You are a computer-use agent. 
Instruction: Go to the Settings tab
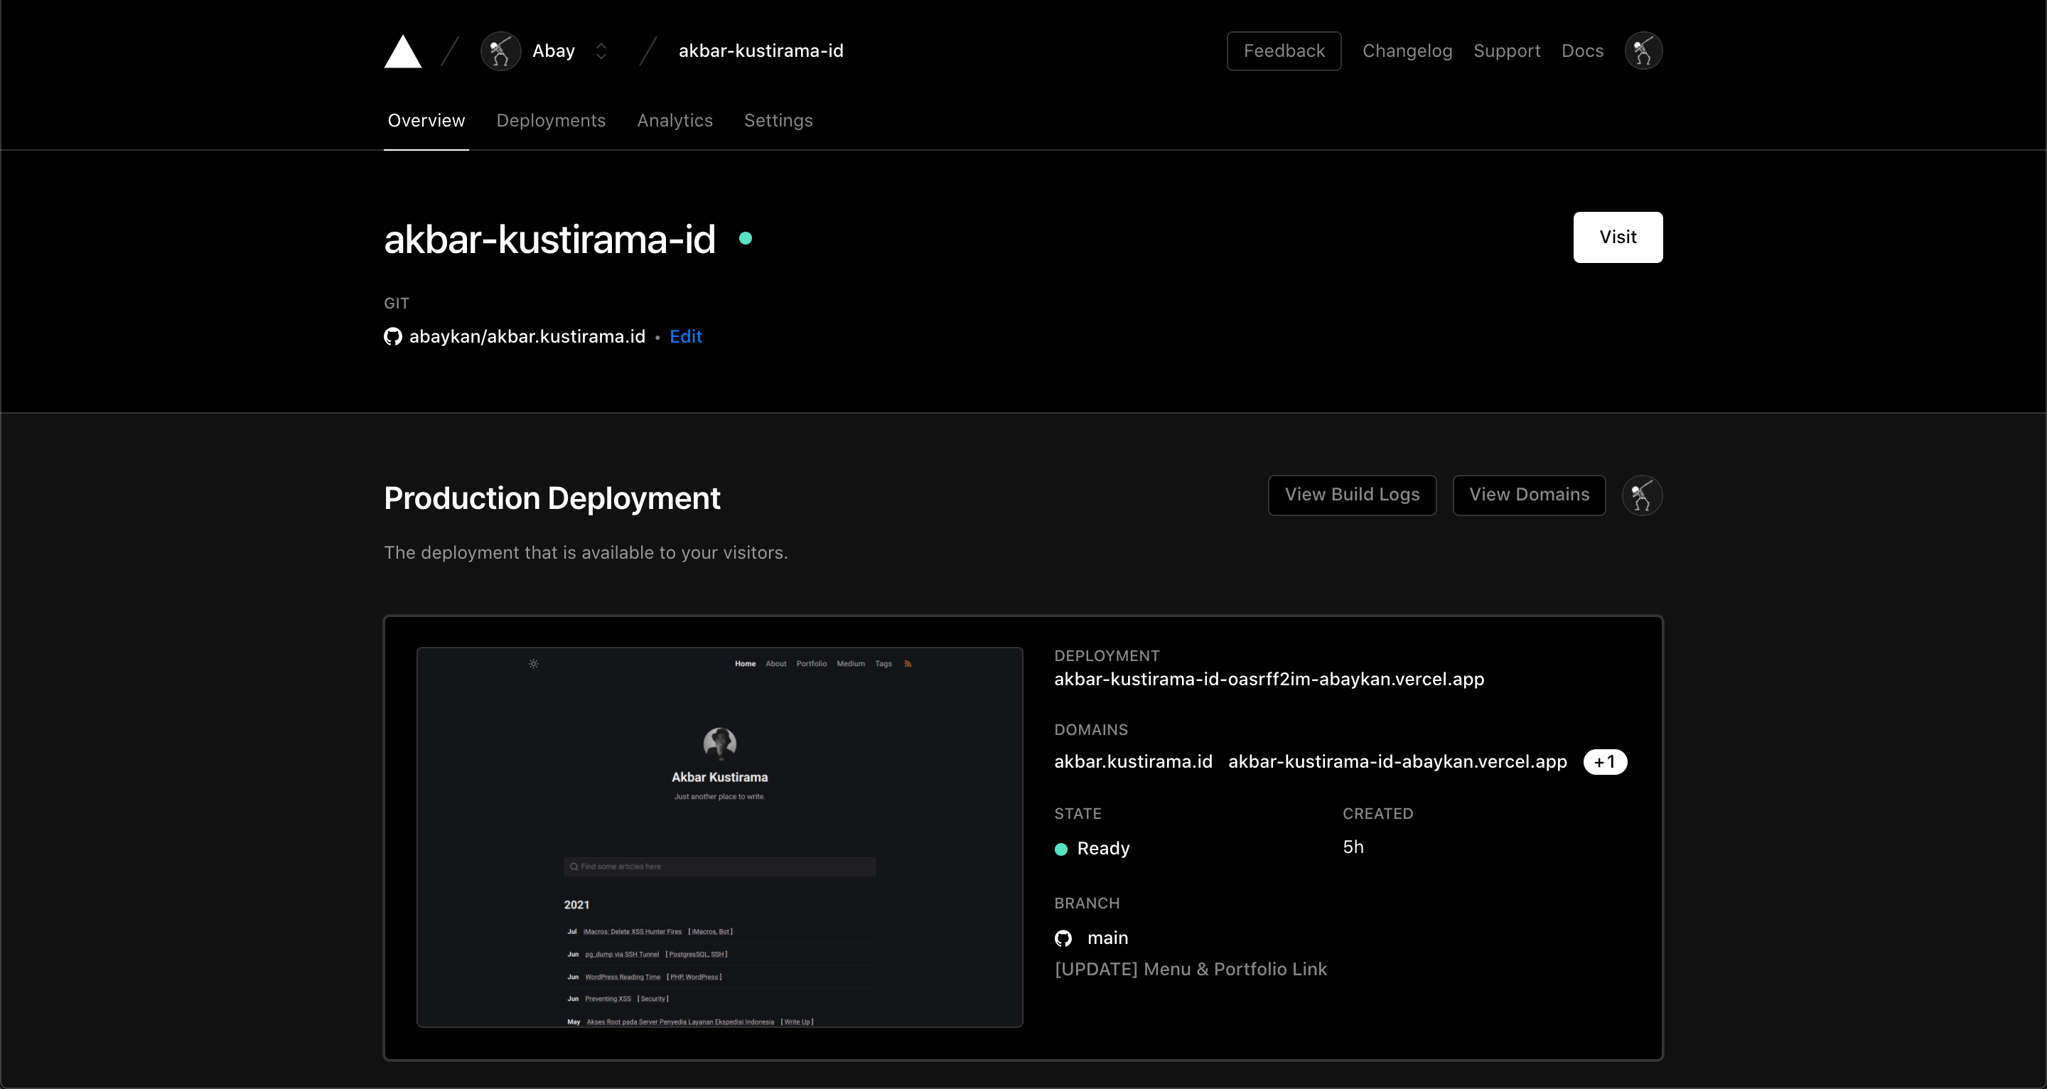(x=778, y=121)
